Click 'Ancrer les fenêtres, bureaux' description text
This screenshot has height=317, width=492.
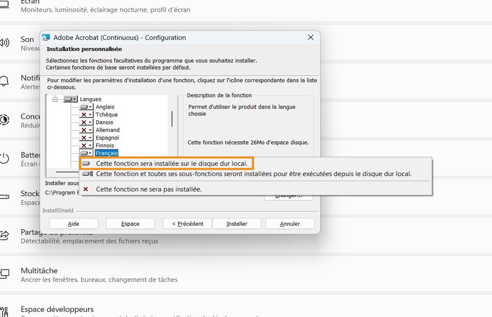point(99,280)
